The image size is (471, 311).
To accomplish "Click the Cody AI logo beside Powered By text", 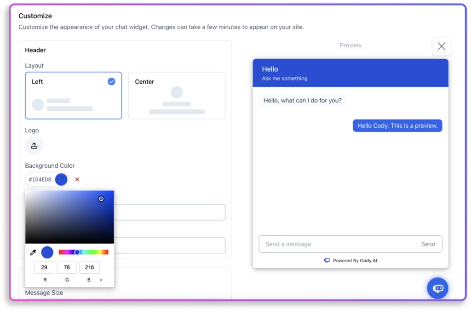I will coord(327,260).
